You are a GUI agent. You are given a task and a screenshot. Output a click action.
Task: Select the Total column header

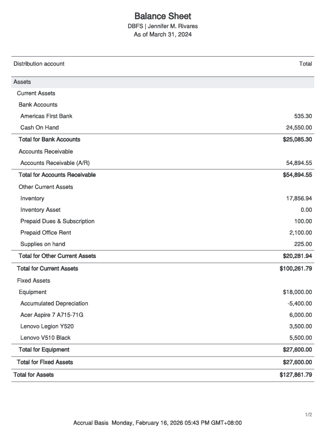[x=305, y=64]
